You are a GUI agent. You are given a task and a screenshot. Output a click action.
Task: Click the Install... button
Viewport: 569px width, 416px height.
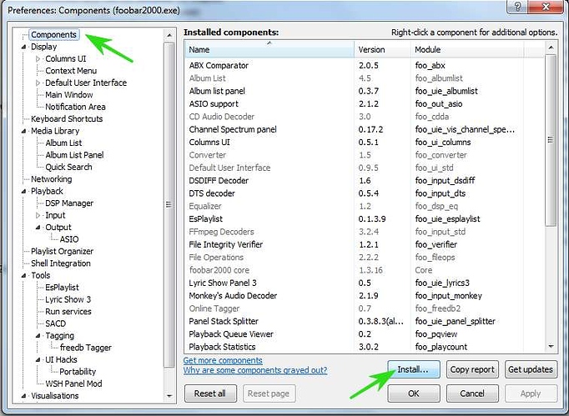414,369
